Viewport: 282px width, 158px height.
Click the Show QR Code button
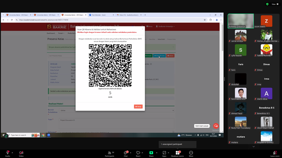[160, 56]
